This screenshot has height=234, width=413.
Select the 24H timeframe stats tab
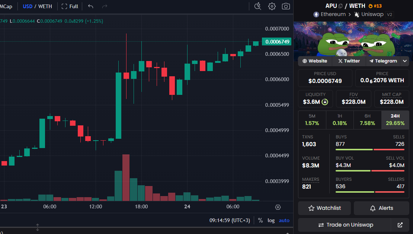coord(395,120)
